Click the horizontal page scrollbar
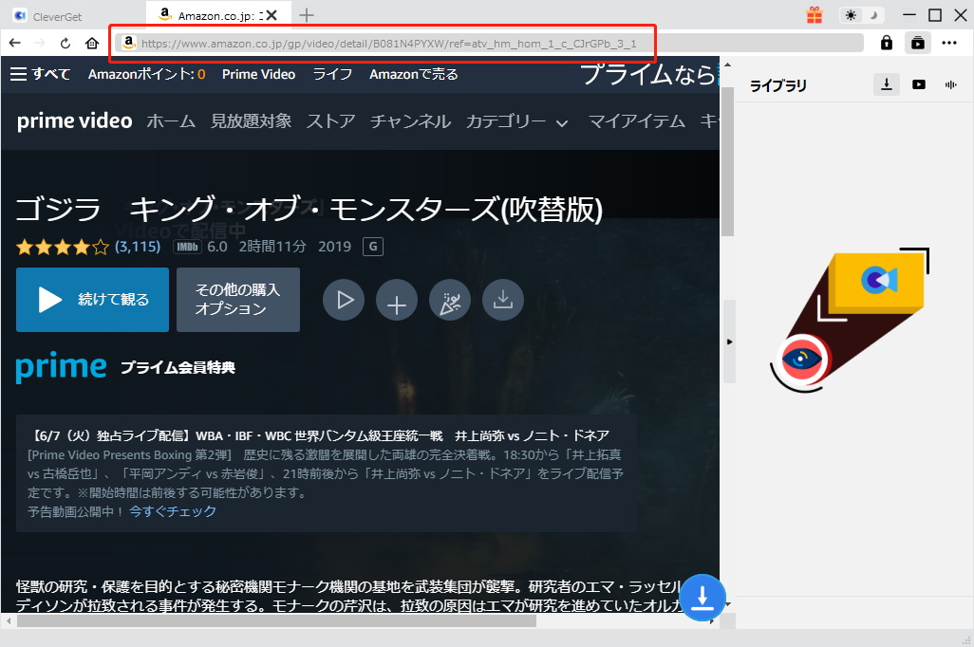 point(276,621)
